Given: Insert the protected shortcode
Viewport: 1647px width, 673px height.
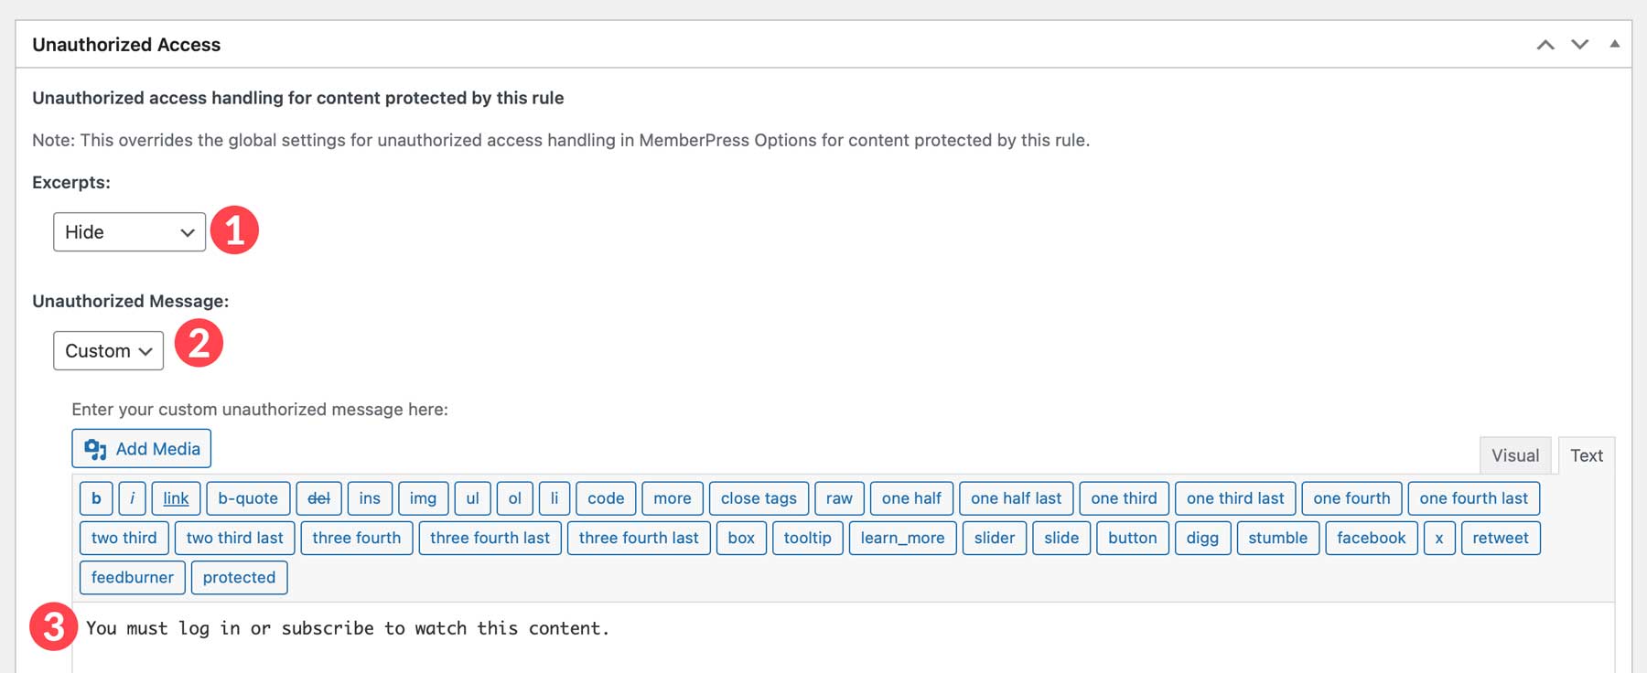Looking at the screenshot, I should tap(239, 577).
